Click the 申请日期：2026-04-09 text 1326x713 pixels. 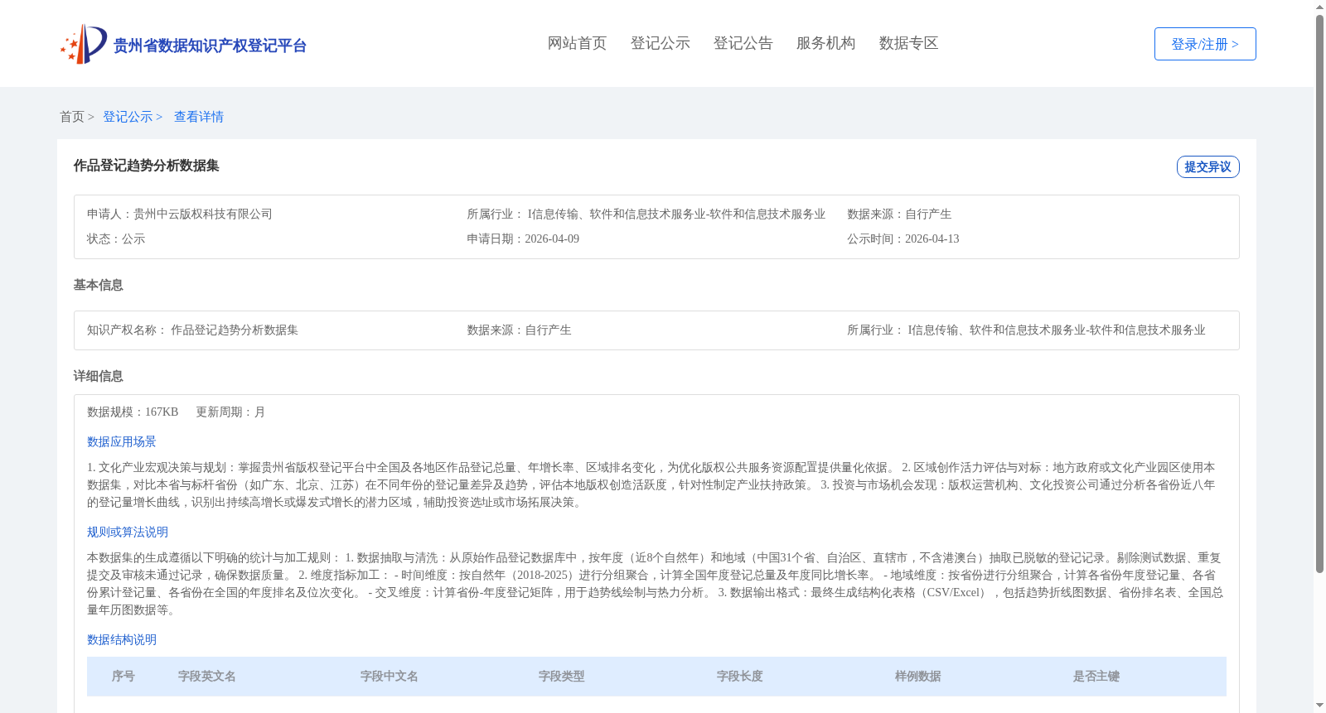[523, 238]
